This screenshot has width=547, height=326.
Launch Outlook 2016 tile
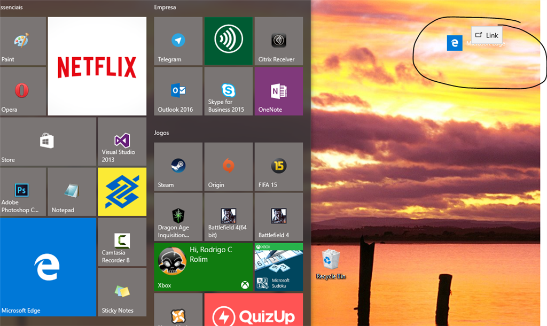click(x=178, y=91)
